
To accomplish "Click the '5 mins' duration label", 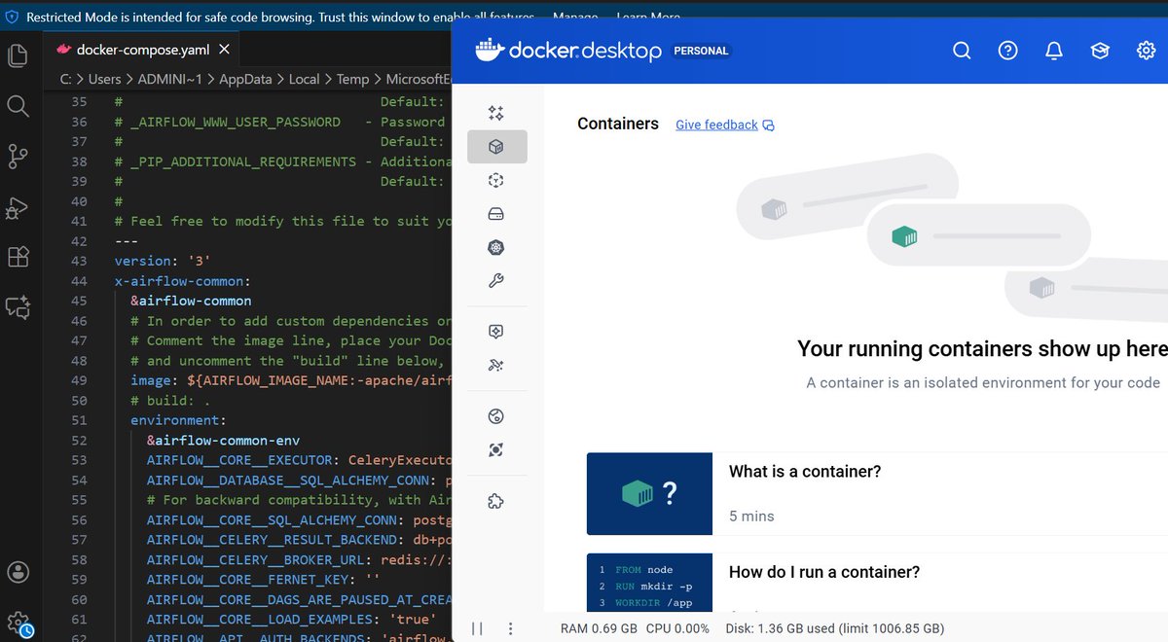I will pos(751,517).
